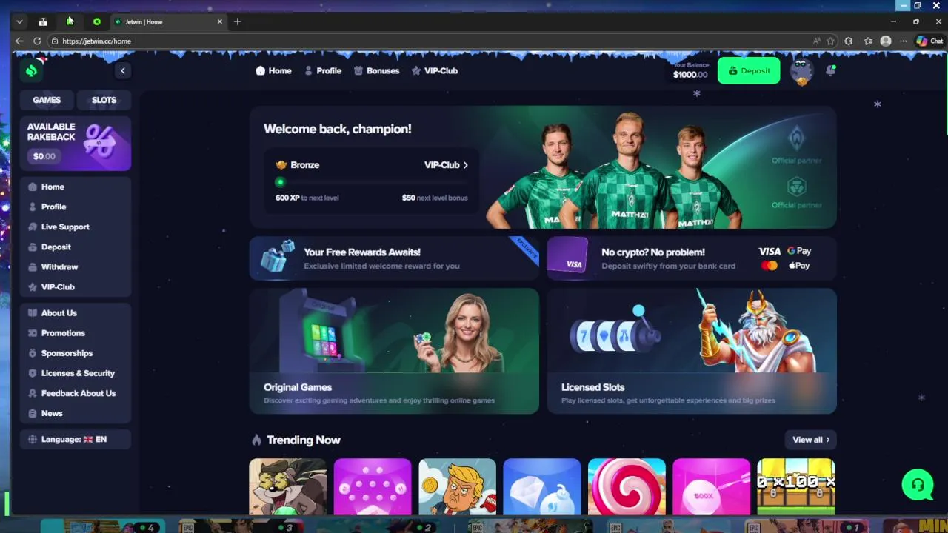Click the padlock site info icon
948x533 pixels.
tap(55, 41)
